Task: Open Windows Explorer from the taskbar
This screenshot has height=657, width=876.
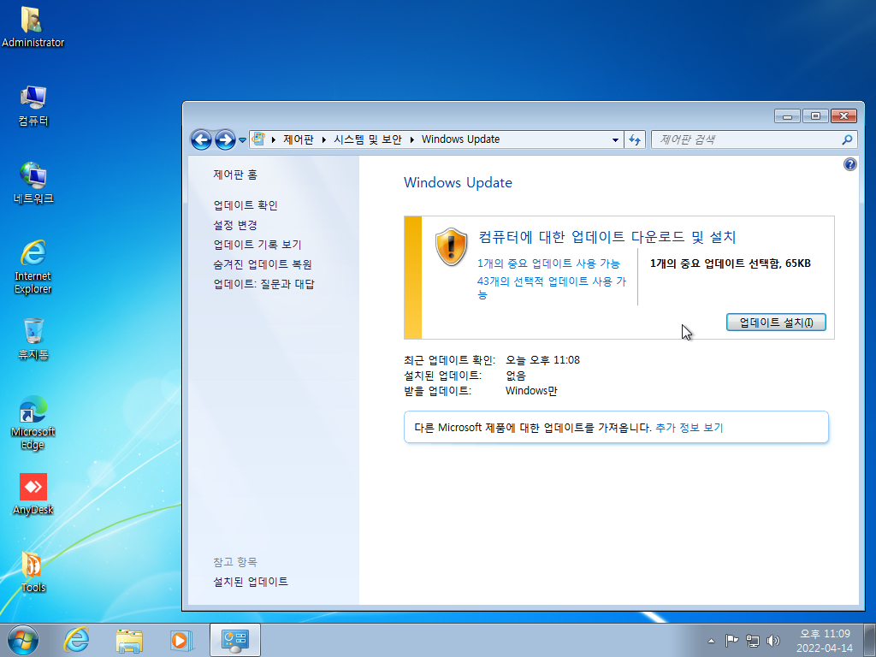Action: pos(129,640)
